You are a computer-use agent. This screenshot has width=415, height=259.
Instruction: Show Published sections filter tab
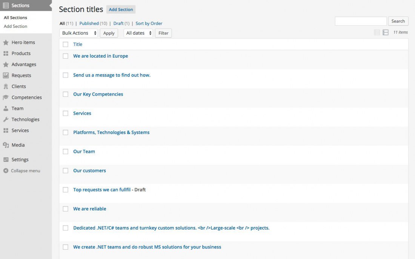(89, 23)
